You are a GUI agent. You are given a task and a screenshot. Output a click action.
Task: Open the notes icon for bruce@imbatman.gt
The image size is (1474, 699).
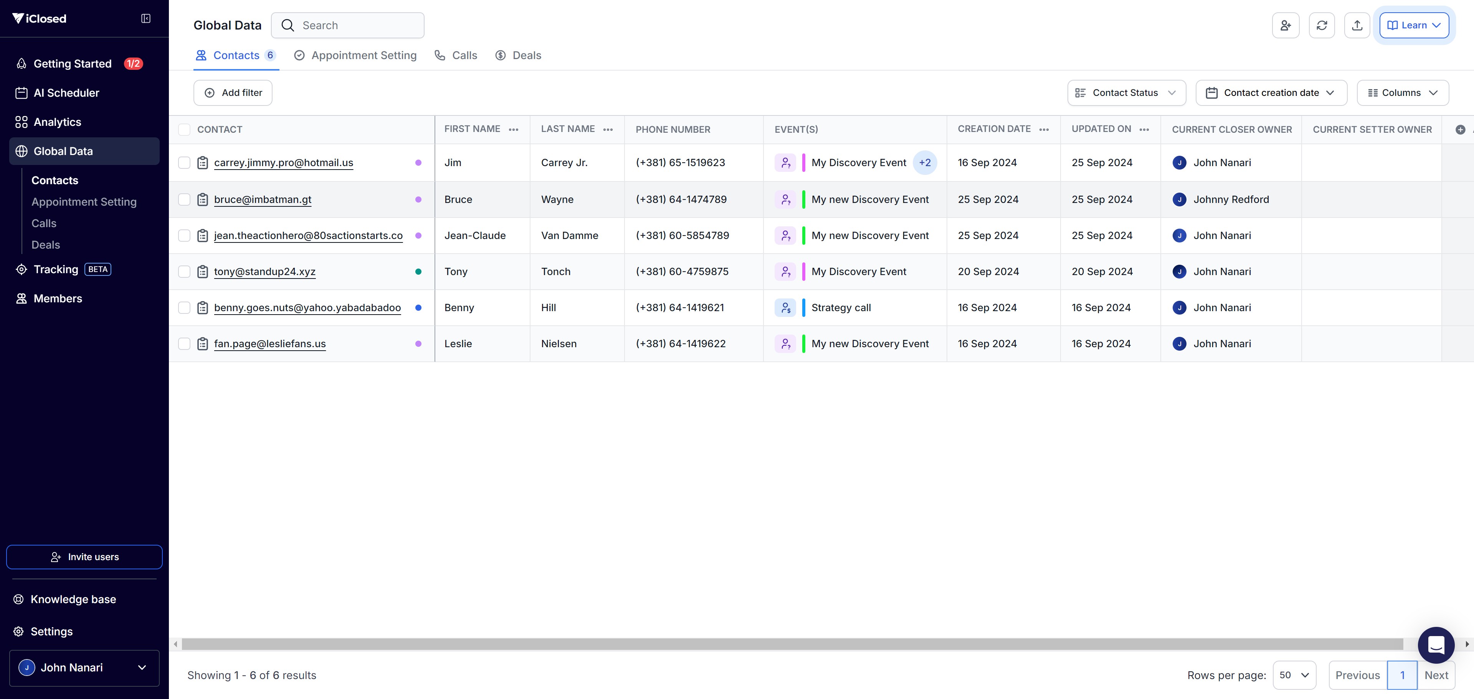coord(203,199)
